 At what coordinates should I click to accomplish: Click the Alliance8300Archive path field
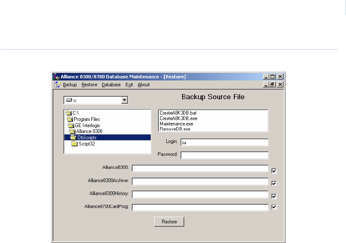[x=200, y=181]
